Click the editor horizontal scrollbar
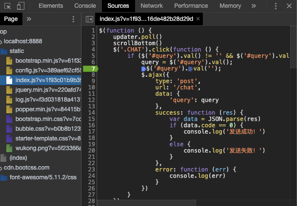This screenshot has width=297, height=206. coord(146,203)
